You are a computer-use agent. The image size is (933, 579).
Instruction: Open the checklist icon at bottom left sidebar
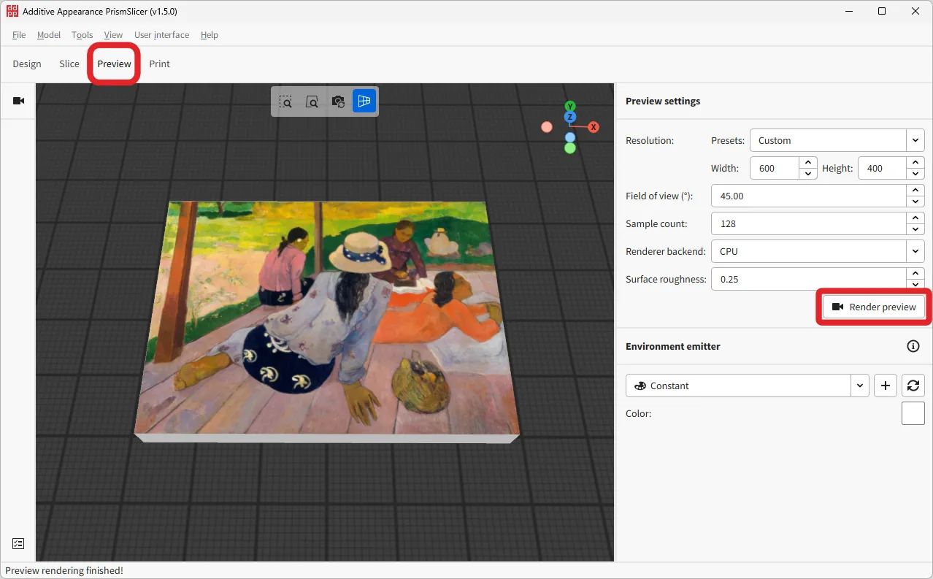click(x=18, y=543)
